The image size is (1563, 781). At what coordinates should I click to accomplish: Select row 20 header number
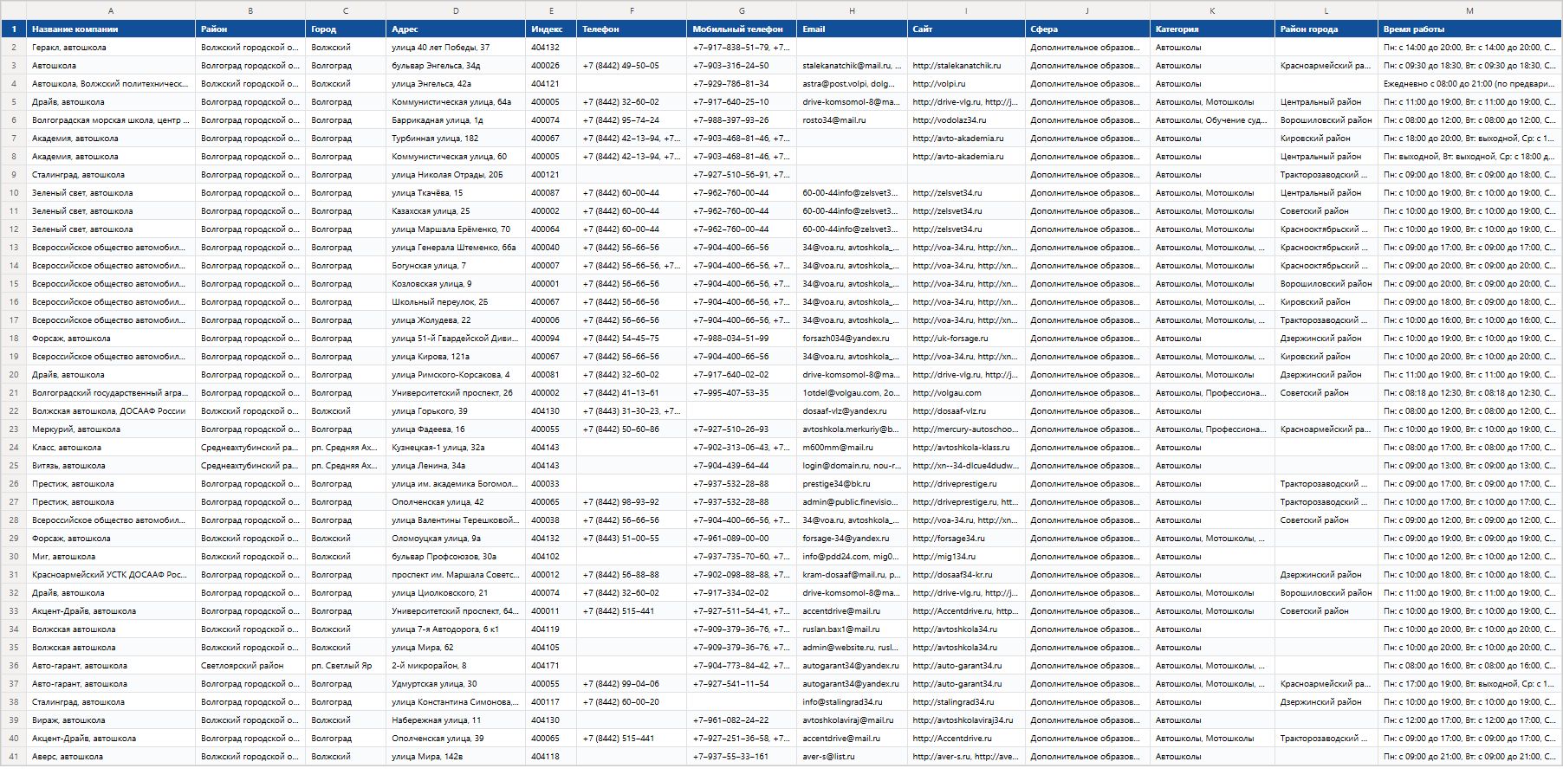coord(14,375)
